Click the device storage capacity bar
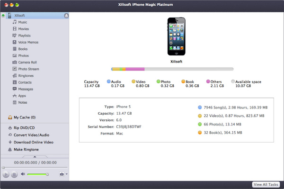The height and width of the screenshot is (189, 284). click(172, 69)
